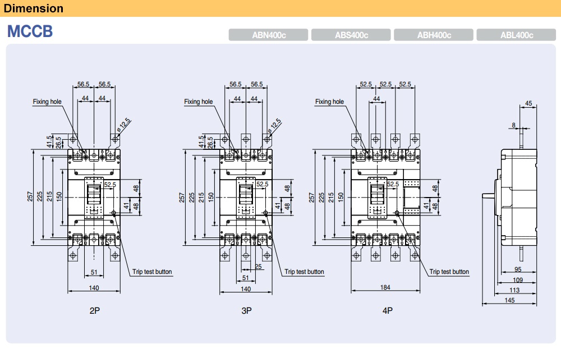This screenshot has width=561, height=348.
Task: Click "Fixing hole" label on 3P drawing
Action: click(x=199, y=102)
